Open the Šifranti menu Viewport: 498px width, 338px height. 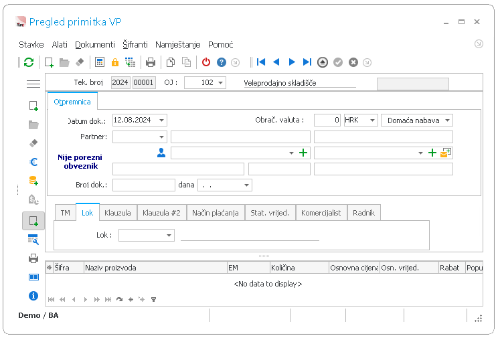coord(135,44)
